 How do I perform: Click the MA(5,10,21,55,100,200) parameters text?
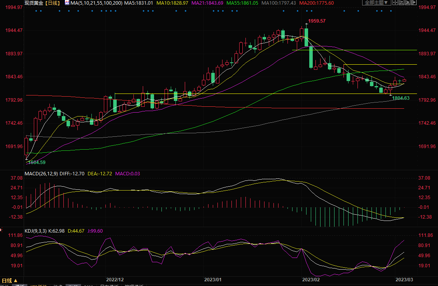tap(96, 3)
